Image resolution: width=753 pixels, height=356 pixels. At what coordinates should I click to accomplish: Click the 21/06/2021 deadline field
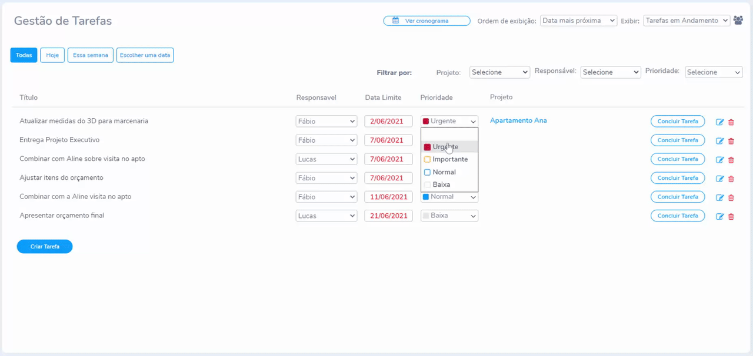click(x=388, y=216)
